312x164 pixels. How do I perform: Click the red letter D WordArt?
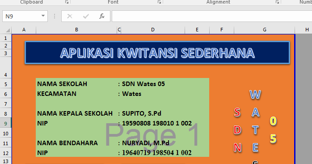coord(237,130)
